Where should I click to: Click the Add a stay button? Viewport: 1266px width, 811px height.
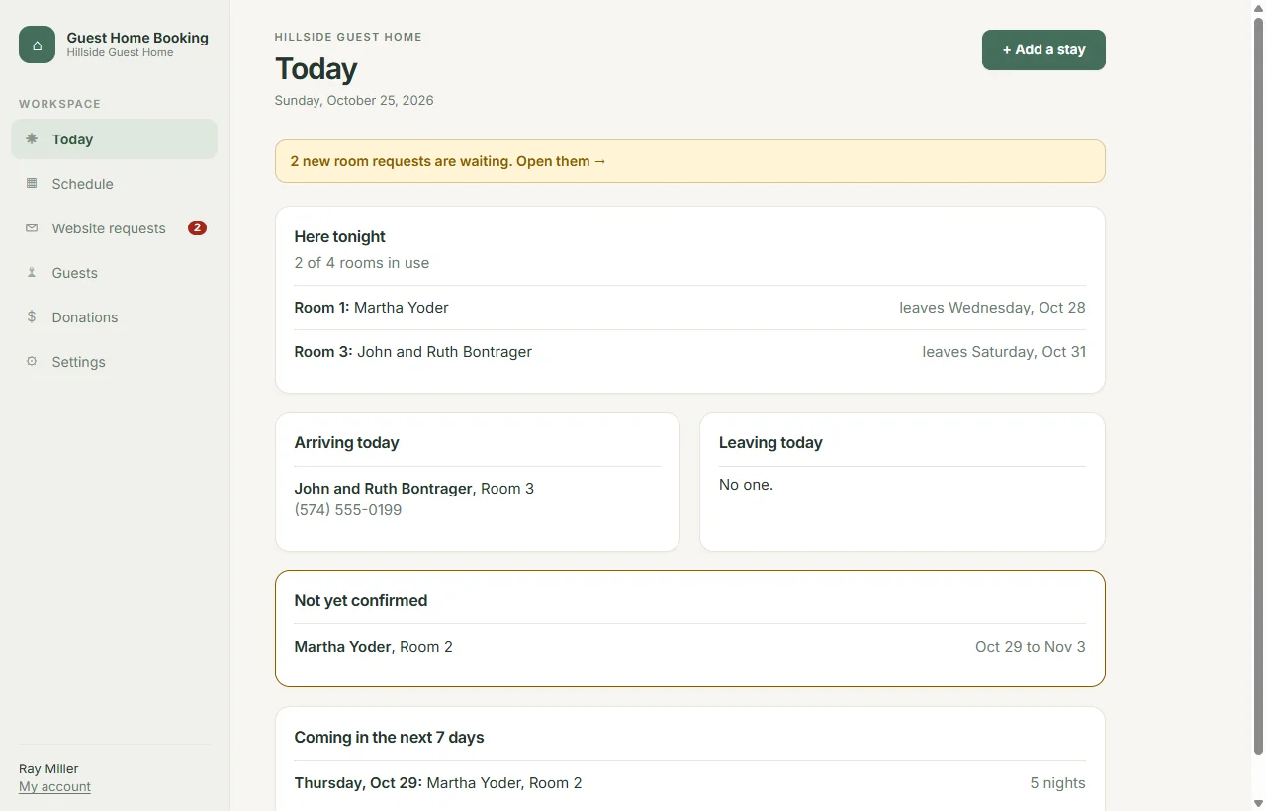click(x=1043, y=49)
